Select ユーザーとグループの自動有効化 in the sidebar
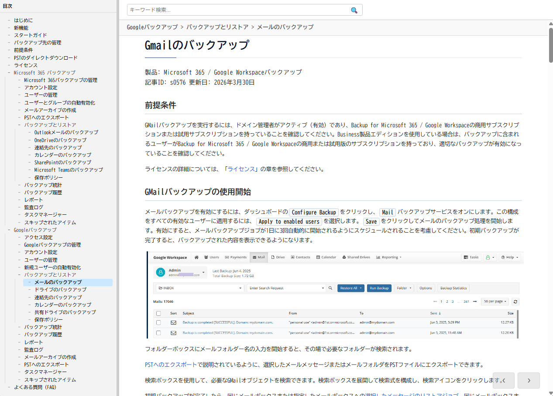The height and width of the screenshot is (396, 553). (x=59, y=103)
